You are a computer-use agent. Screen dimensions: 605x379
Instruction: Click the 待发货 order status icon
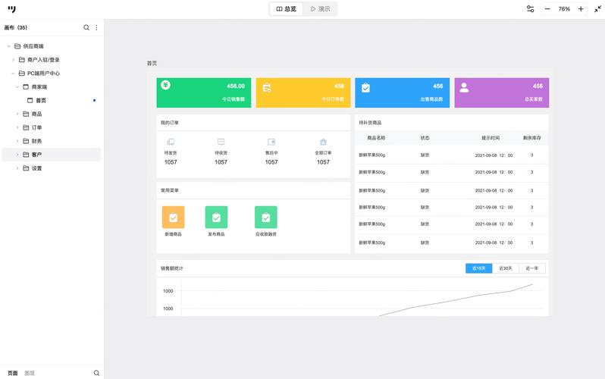pos(171,142)
